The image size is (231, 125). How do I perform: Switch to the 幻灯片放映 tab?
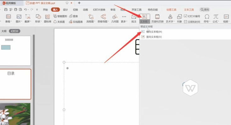(x=99, y=10)
